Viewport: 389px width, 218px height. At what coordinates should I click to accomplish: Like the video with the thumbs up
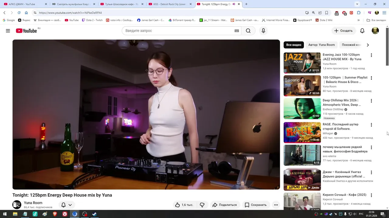[184, 205]
